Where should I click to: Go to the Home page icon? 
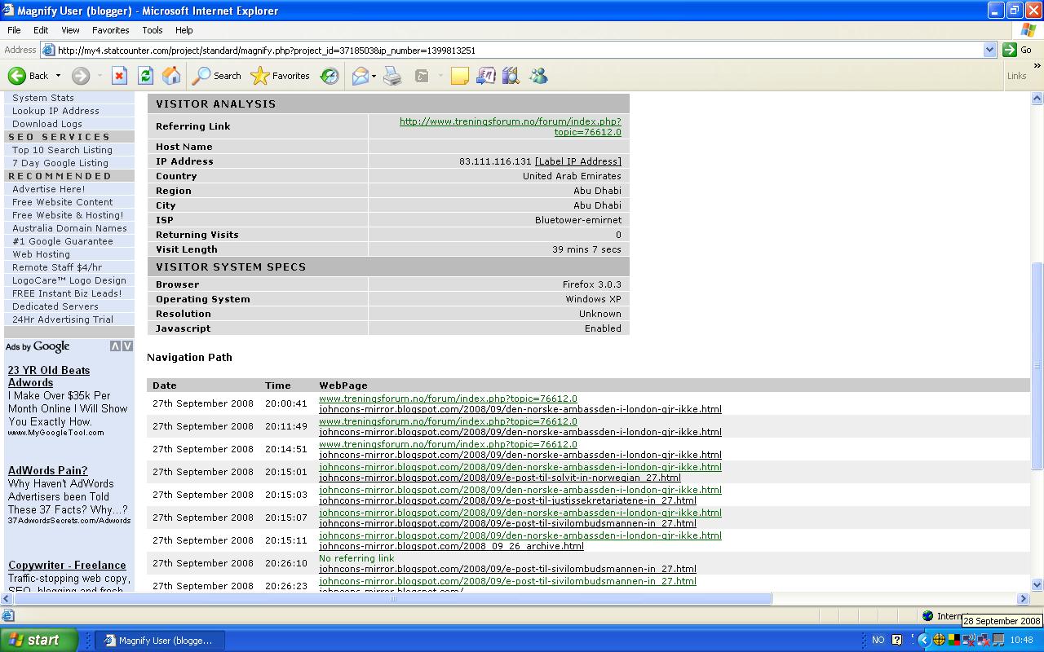pos(171,76)
